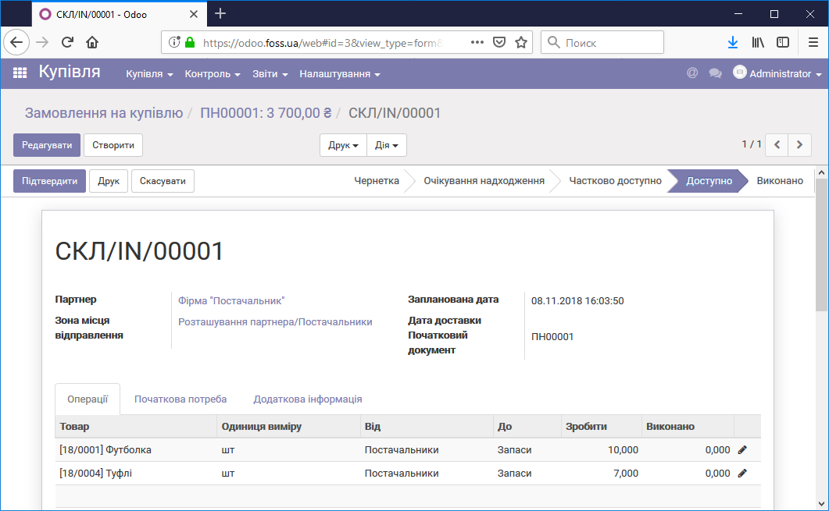Click the Підтвердити button
This screenshot has height=511, width=829.
coord(49,181)
